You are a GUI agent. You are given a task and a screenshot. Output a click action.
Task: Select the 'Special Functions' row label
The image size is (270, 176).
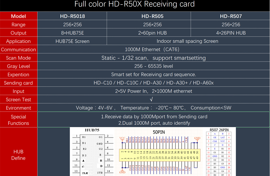pos(19,120)
